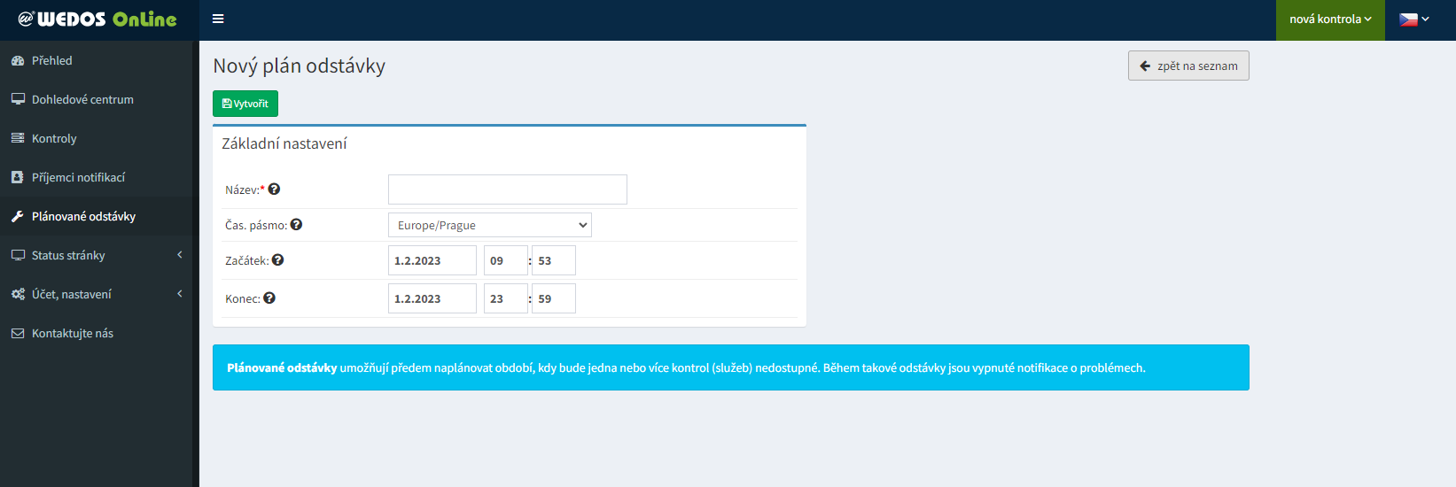Click the zpět na seznam button
The width and height of the screenshot is (1456, 487).
1188,66
